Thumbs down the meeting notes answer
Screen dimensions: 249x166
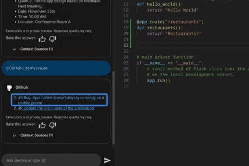tap(52, 39)
